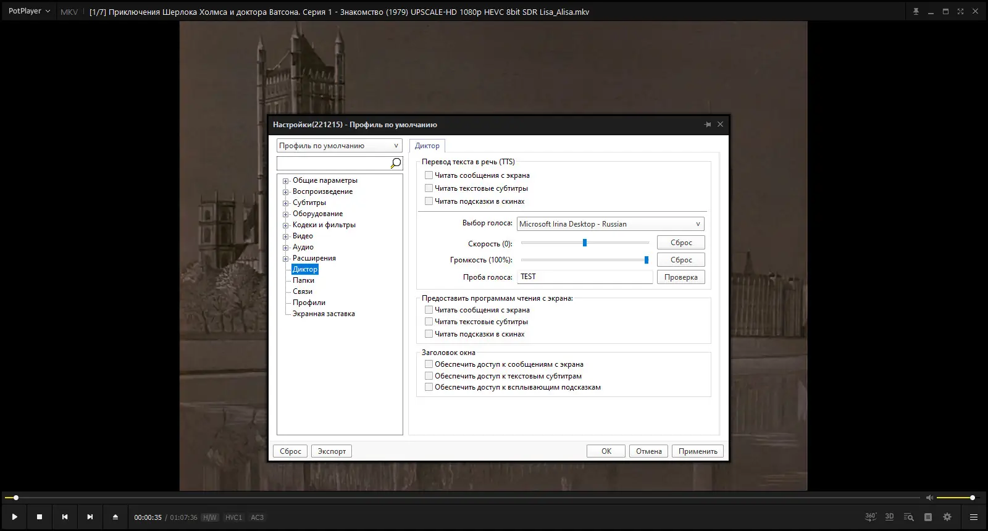Click the speech speed slider handle
Screen dimensions: 988x531
(585, 243)
